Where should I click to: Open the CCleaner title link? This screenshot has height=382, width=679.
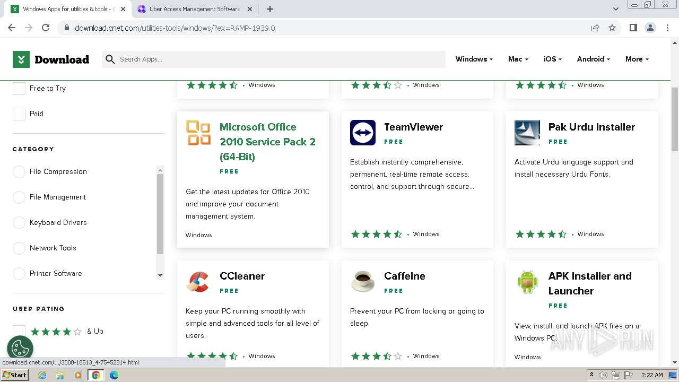242,276
